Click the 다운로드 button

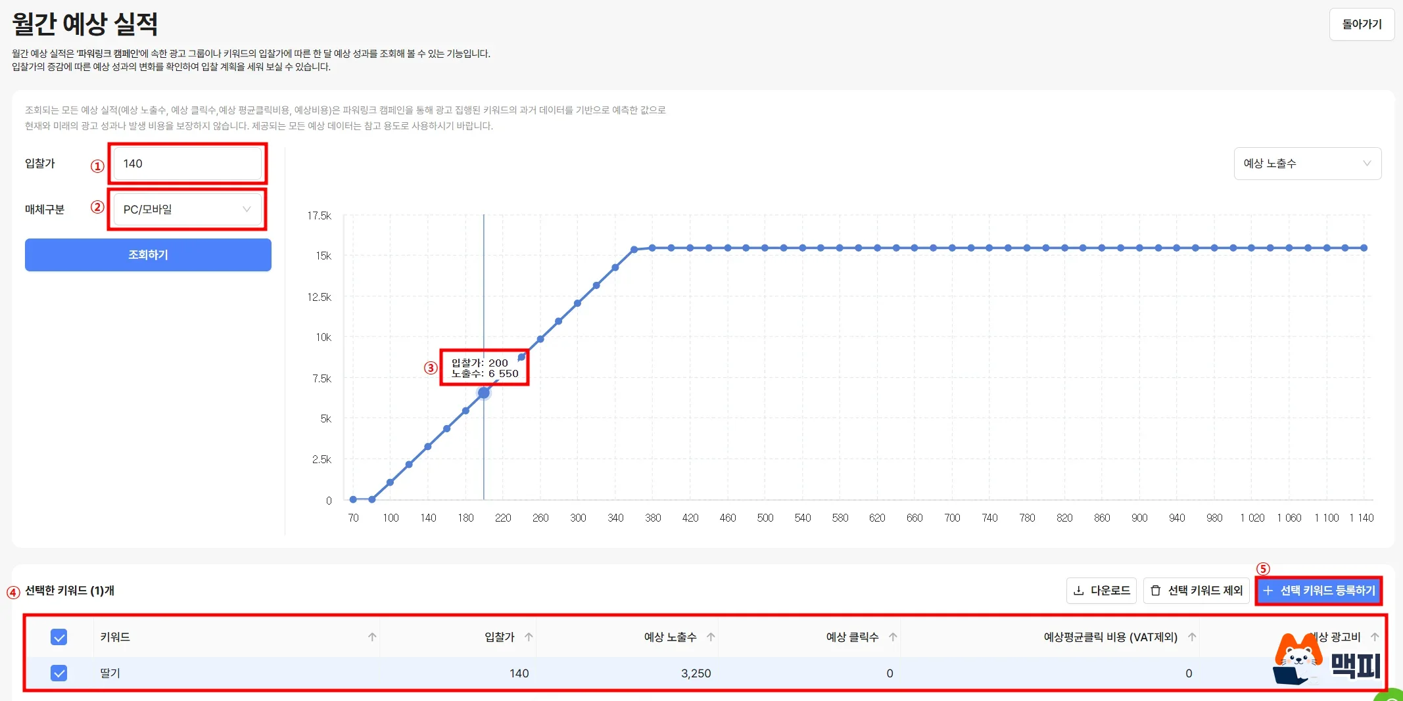point(1101,591)
